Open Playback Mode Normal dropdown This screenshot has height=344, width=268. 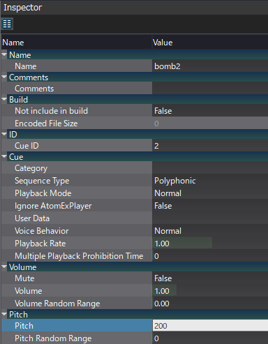(210, 193)
